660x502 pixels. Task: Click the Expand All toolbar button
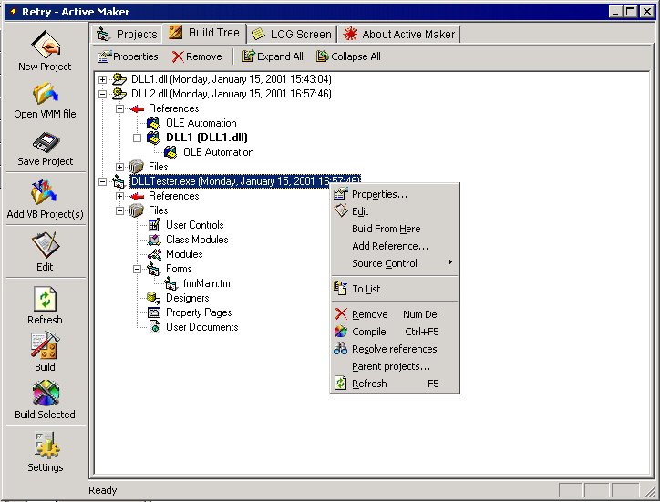[x=273, y=56]
